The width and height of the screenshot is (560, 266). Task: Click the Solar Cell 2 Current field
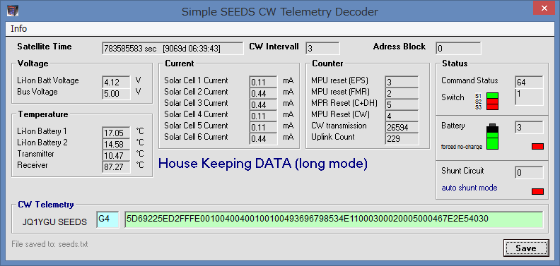coord(264,93)
